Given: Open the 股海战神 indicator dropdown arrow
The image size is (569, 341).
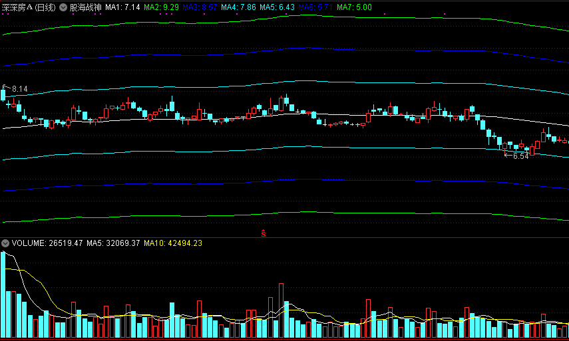Looking at the screenshot, I should pyautogui.click(x=63, y=7).
